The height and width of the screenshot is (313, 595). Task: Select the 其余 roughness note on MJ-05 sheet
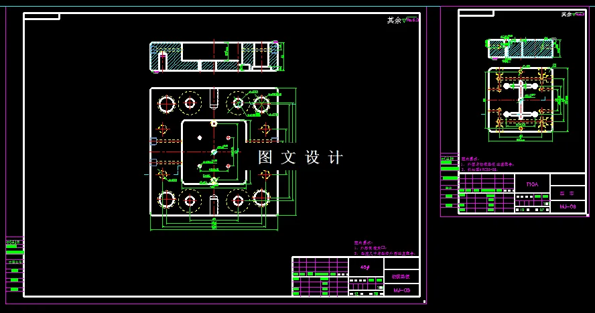click(403, 20)
